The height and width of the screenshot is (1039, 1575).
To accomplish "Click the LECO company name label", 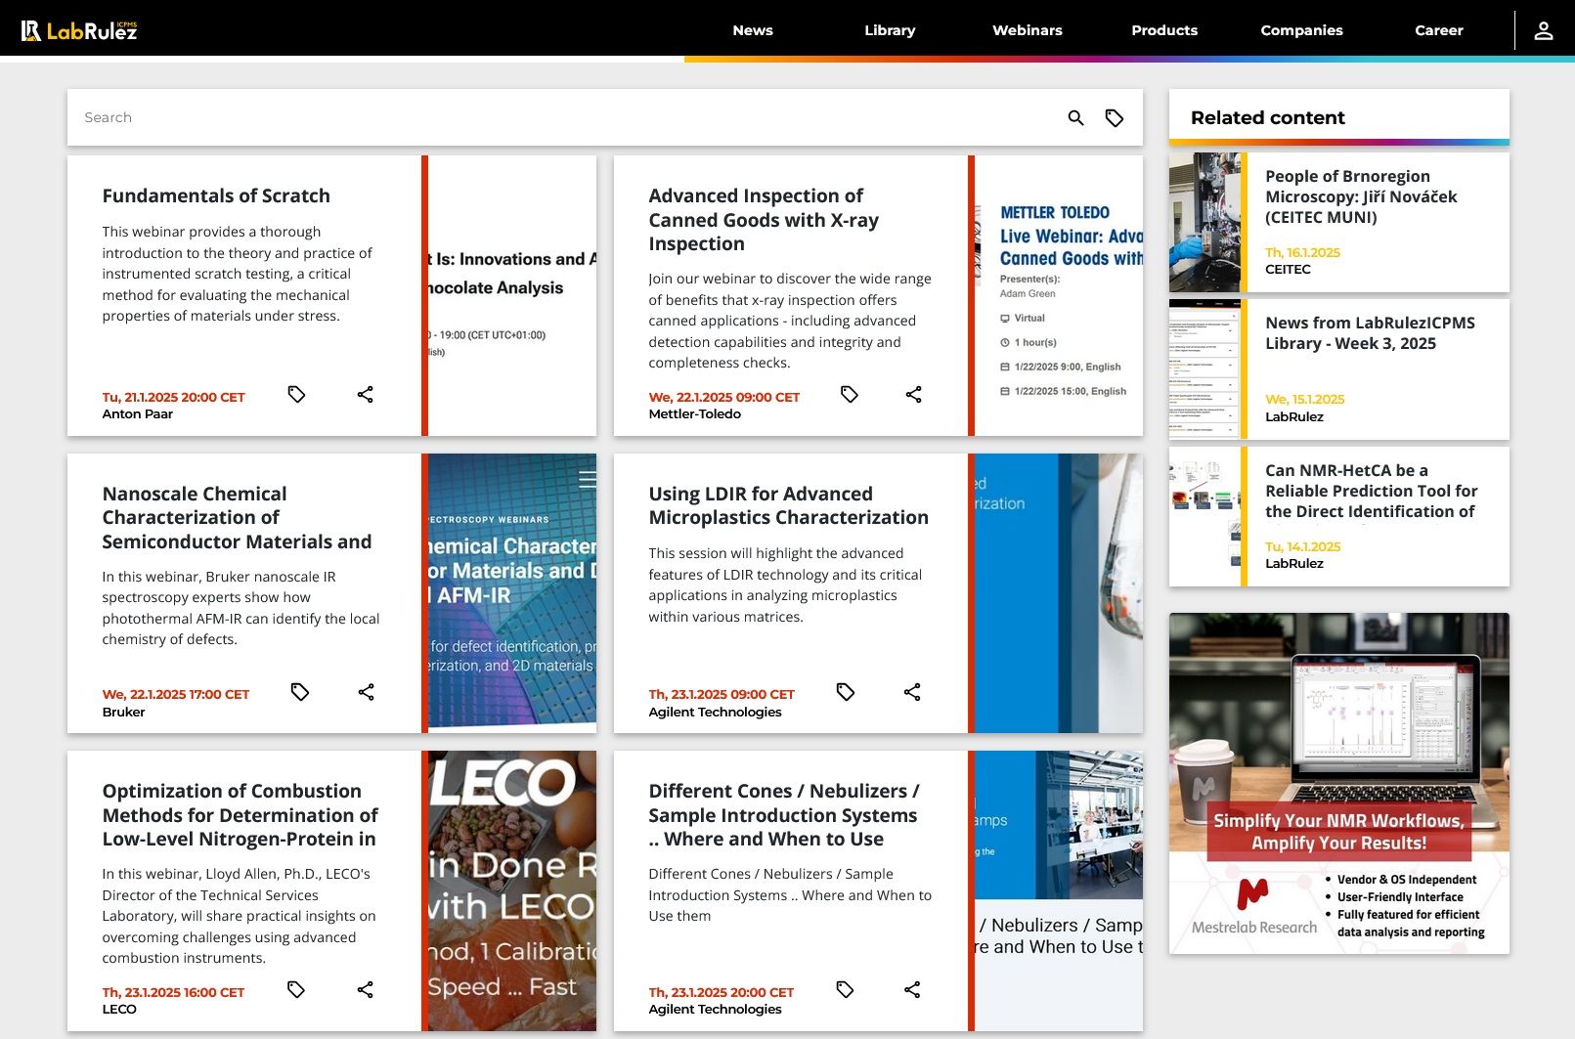I will click(119, 1010).
